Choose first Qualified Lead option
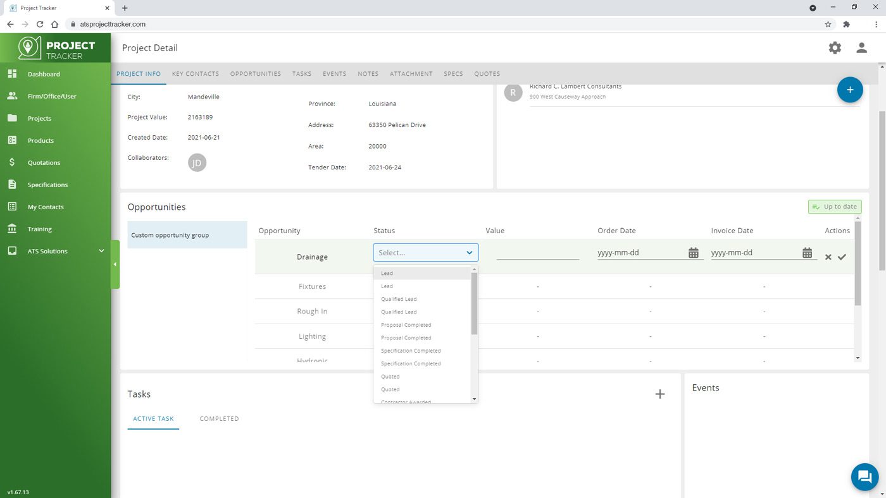The width and height of the screenshot is (886, 498). (423, 299)
